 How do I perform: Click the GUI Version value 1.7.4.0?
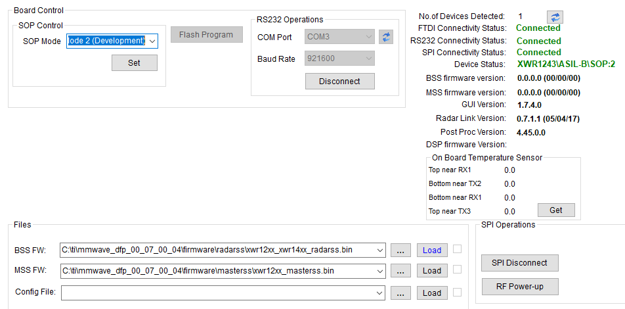pos(529,105)
